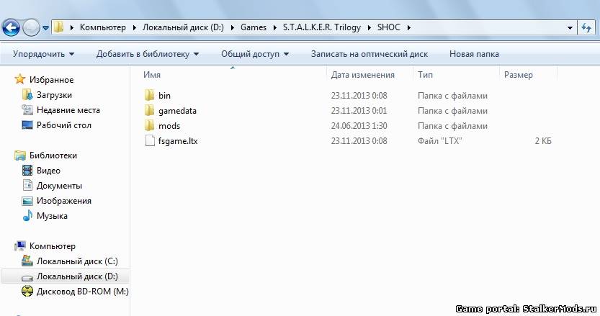
Task: Refresh the folder view
Action: [x=586, y=27]
